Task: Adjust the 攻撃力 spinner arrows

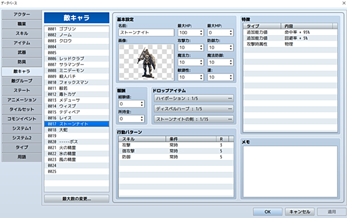Action: pyautogui.click(x=201, y=47)
